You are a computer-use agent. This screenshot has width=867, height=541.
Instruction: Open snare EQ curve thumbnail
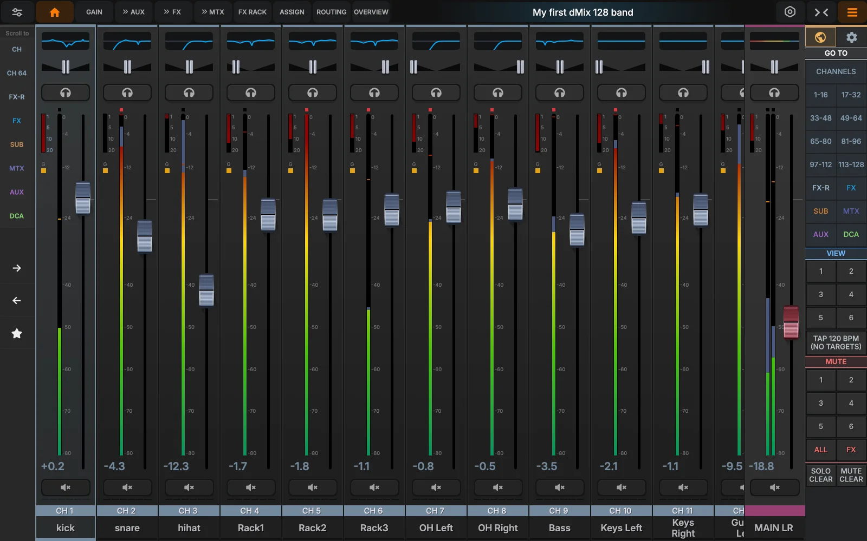point(127,41)
